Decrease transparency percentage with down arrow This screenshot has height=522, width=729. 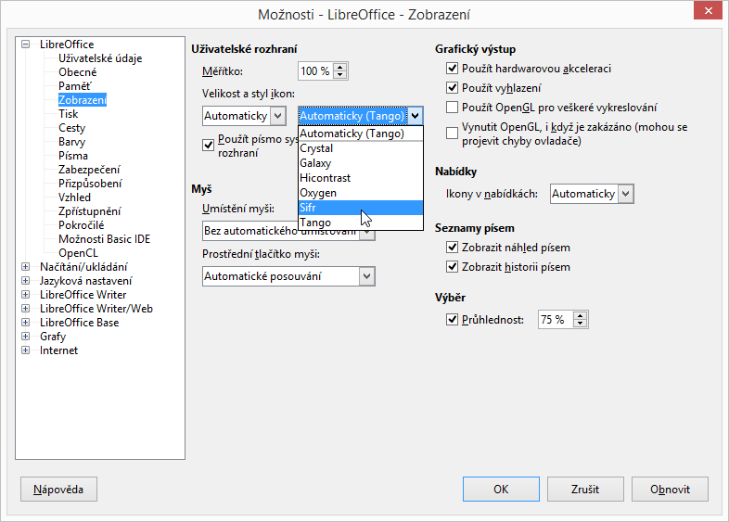pyautogui.click(x=581, y=324)
